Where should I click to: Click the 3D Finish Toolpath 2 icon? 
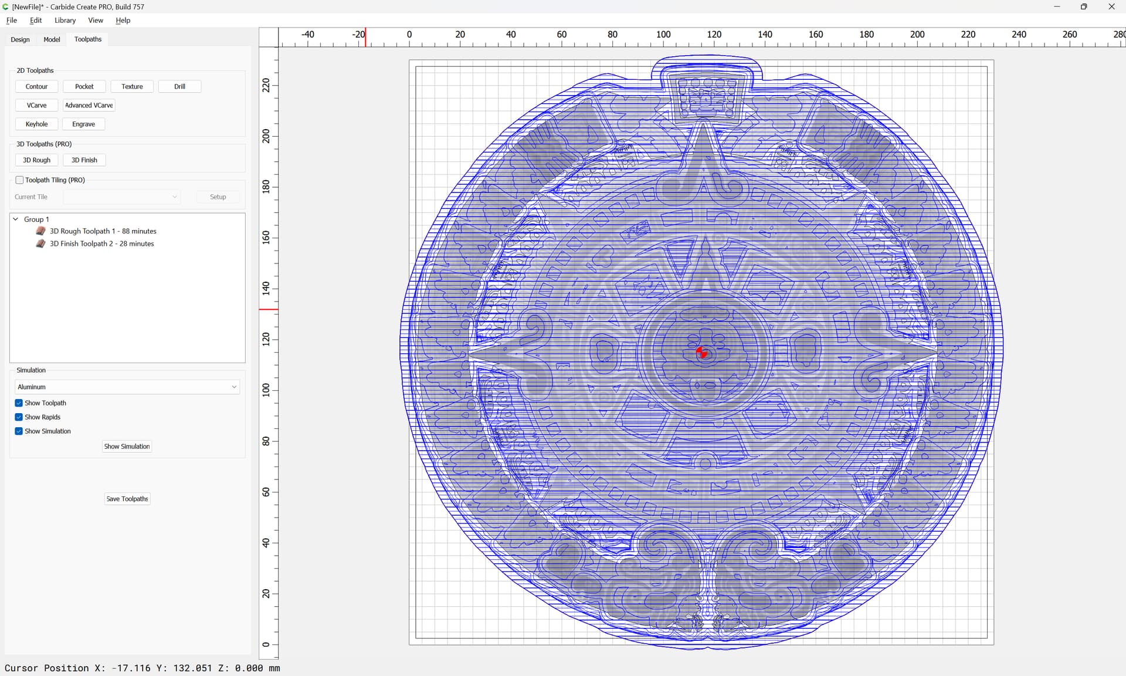(x=40, y=244)
